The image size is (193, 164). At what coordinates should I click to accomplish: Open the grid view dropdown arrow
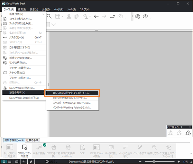tap(62, 16)
